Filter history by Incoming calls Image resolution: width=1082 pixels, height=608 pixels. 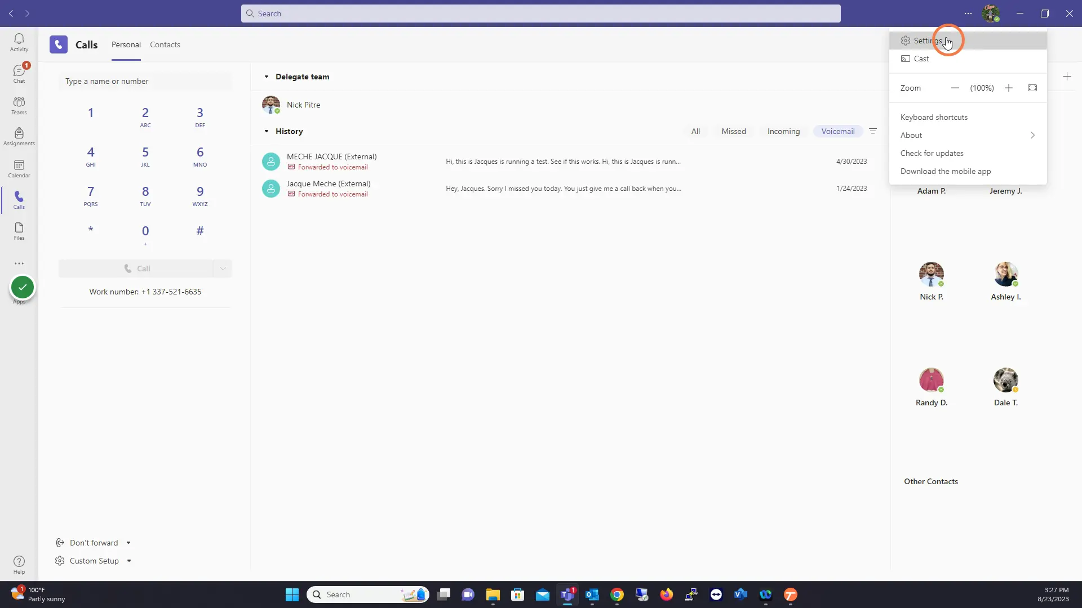pos(783,131)
